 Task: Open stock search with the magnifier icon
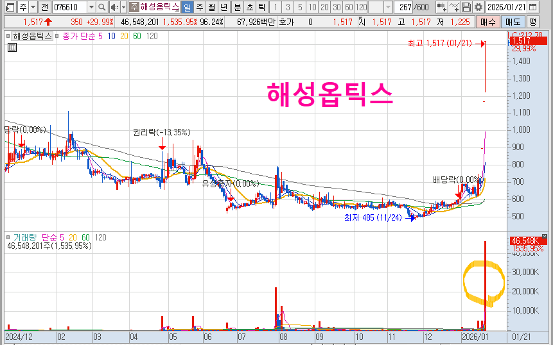(x=101, y=6)
